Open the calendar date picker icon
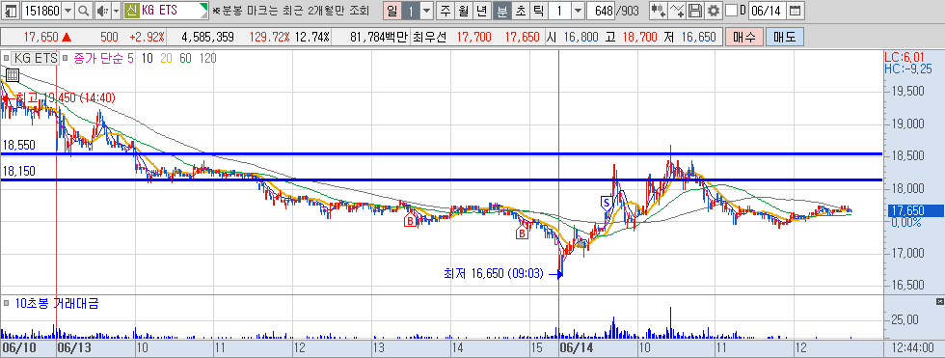The height and width of the screenshot is (358, 945). coord(796,11)
